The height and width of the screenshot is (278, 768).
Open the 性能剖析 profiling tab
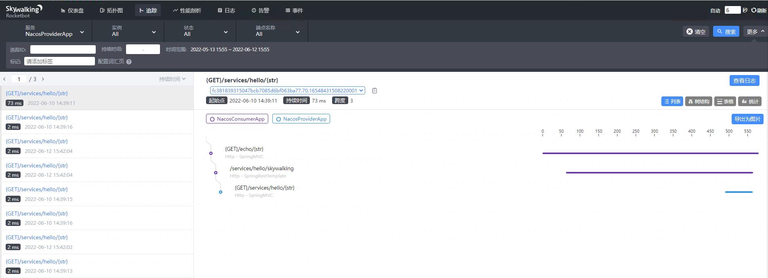click(x=187, y=10)
